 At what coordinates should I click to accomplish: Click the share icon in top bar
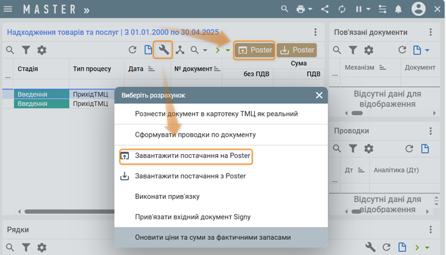point(325,9)
